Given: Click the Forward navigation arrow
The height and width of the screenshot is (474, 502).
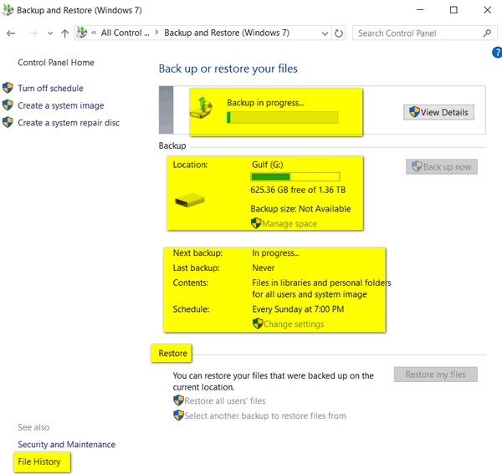Looking at the screenshot, I should click(x=33, y=33).
